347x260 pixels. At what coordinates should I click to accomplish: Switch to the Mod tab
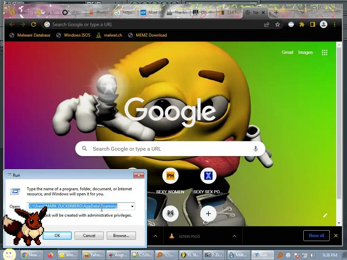(150, 13)
